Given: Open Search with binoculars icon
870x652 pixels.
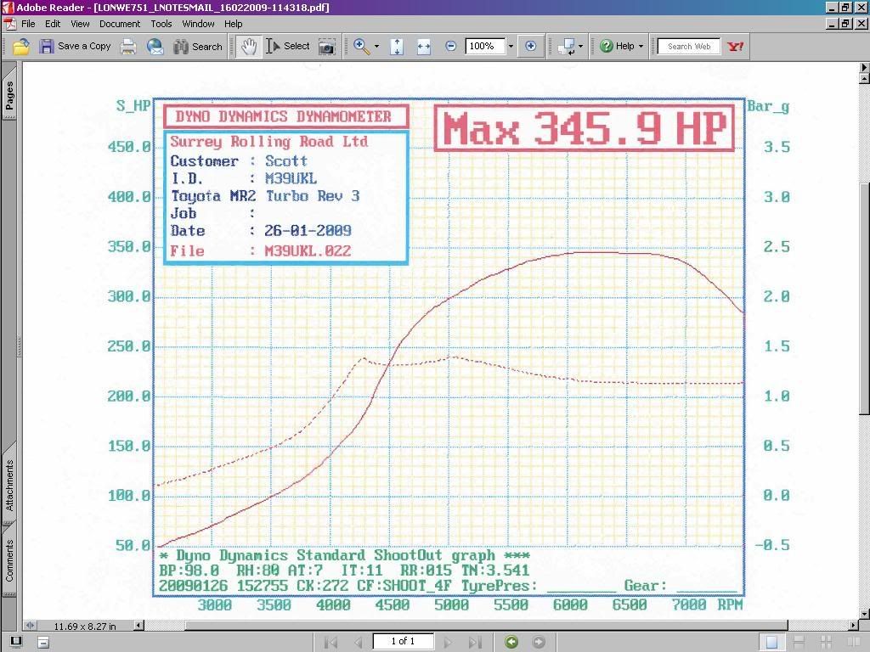Looking at the screenshot, I should click(x=180, y=47).
